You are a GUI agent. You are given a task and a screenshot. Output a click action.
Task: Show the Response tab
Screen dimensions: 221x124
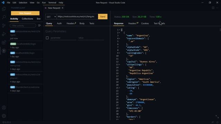point(119,23)
